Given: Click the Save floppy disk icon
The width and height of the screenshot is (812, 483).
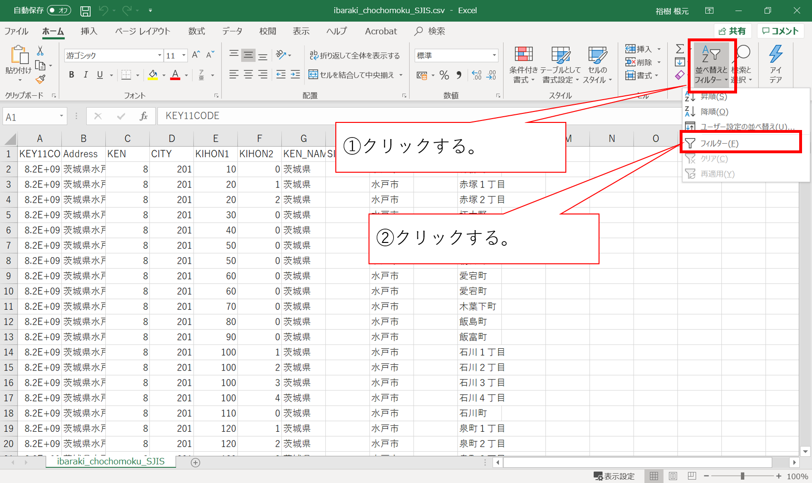Looking at the screenshot, I should (85, 10).
